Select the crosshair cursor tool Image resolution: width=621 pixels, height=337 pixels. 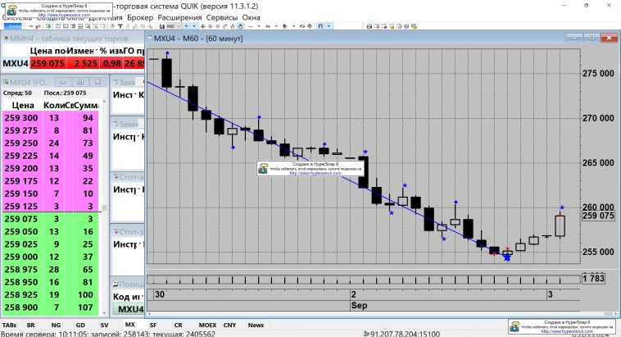click(203, 26)
